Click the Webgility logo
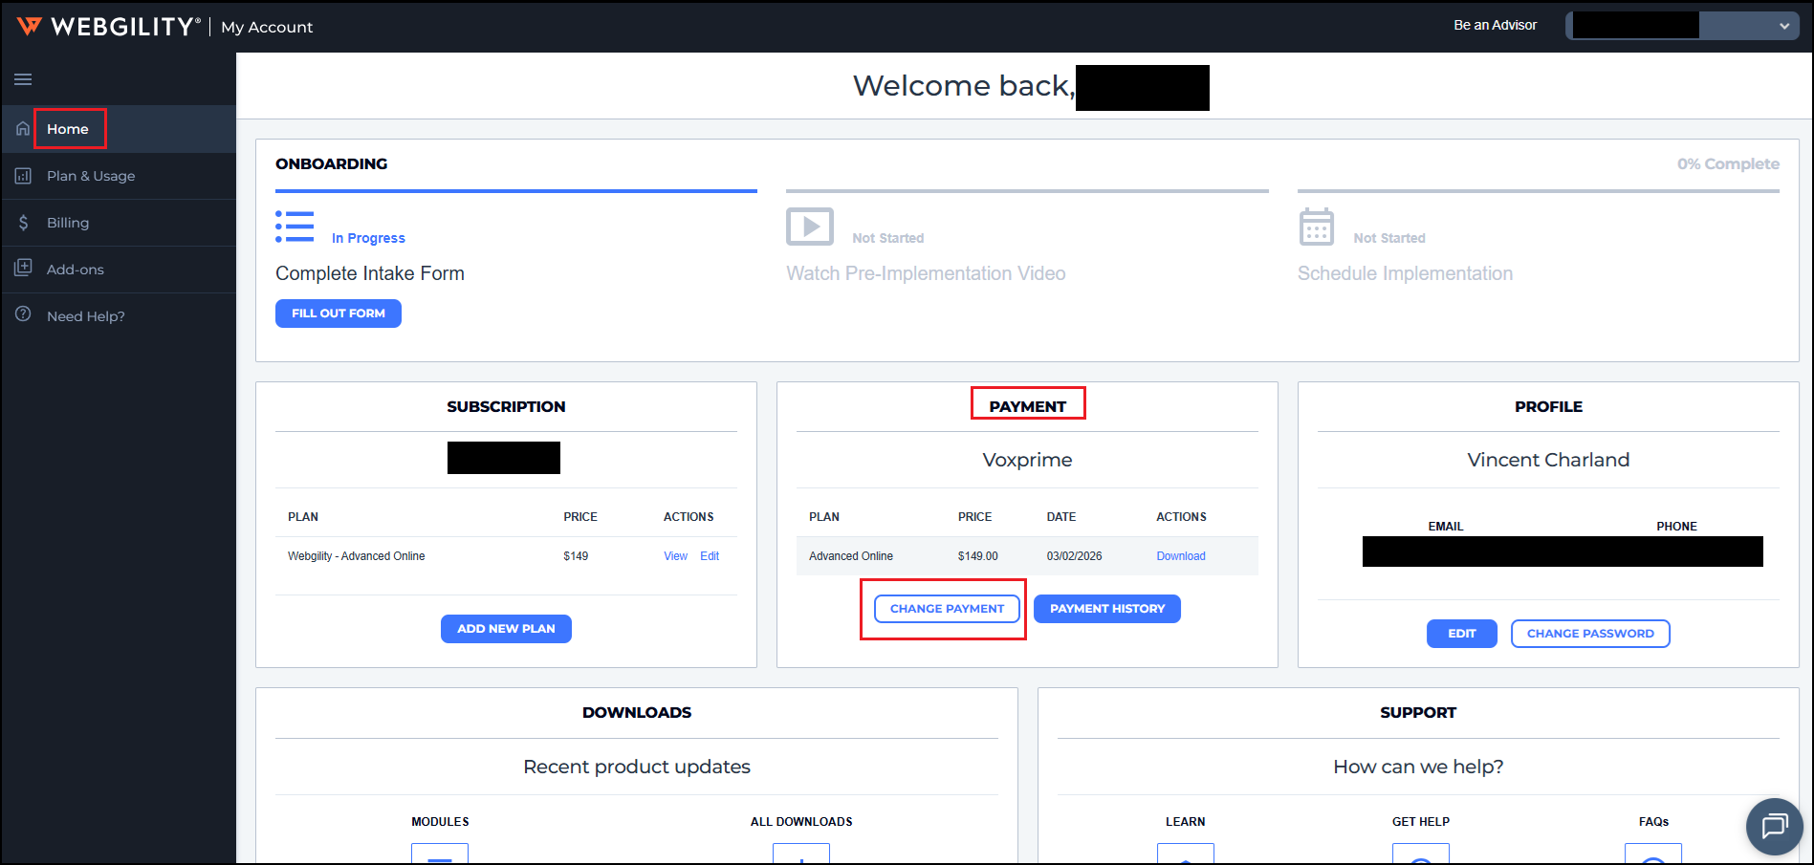 [x=108, y=27]
